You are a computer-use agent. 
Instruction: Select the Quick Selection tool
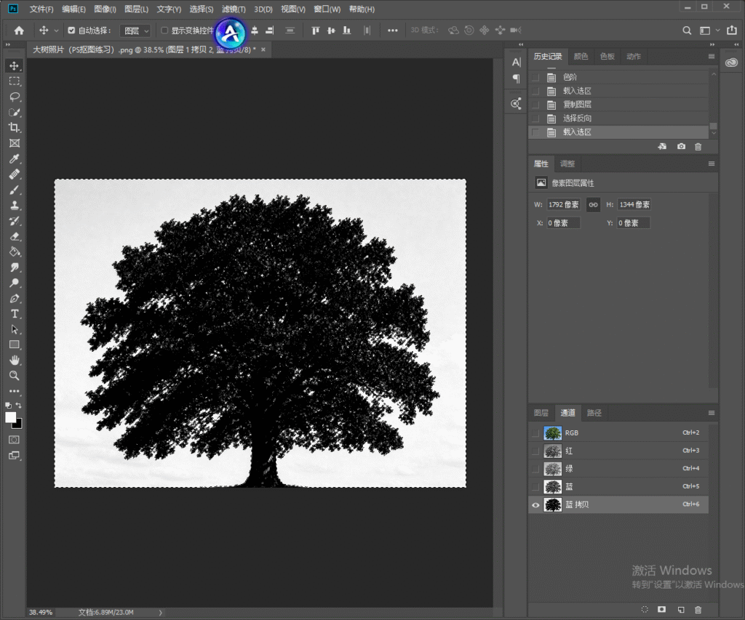click(15, 113)
